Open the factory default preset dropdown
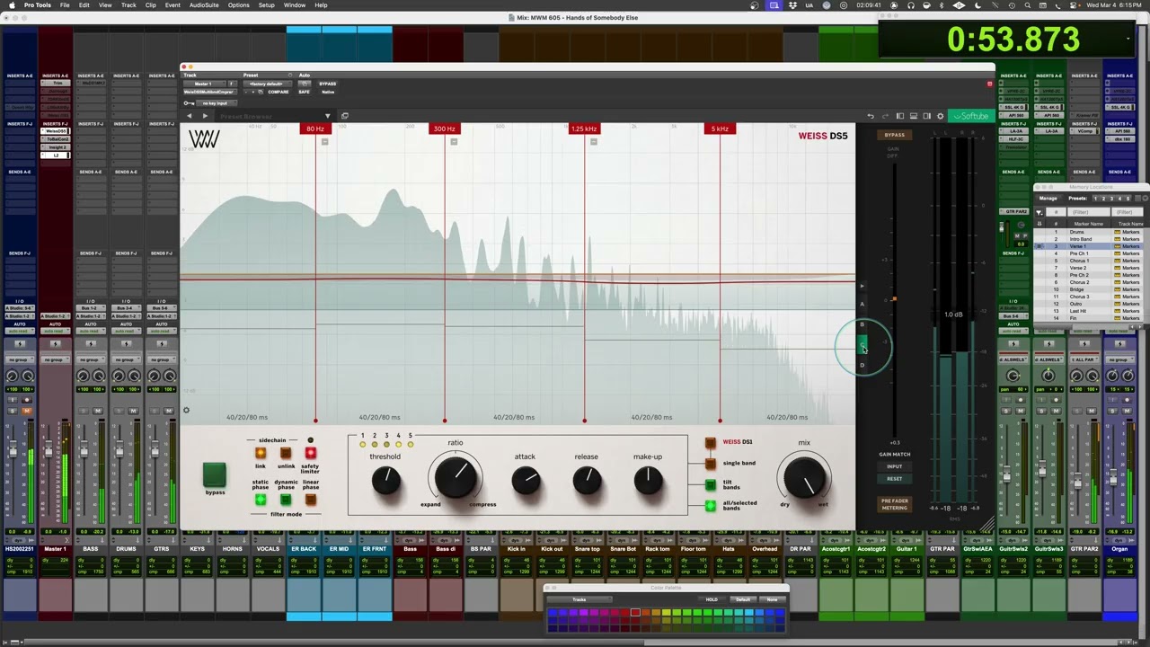Viewport: 1150px width, 647px height. [267, 84]
